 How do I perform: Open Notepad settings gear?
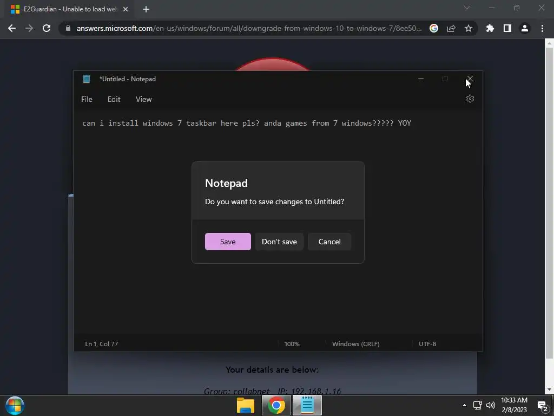[x=470, y=99]
